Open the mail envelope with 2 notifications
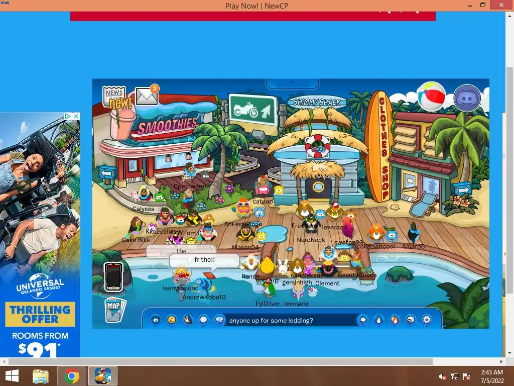Image resolution: width=514 pixels, height=386 pixels. click(147, 95)
